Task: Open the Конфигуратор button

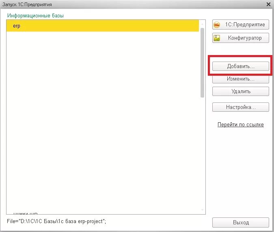Action: pos(240,38)
